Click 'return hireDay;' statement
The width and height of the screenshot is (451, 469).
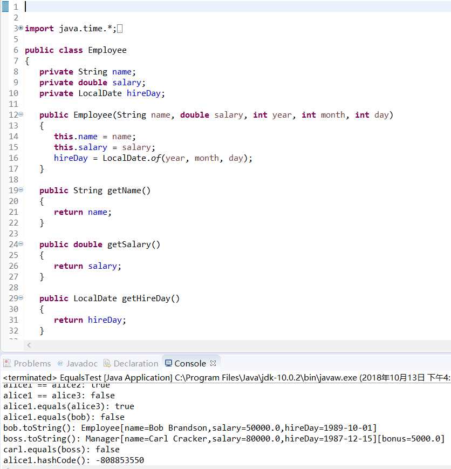pos(90,320)
